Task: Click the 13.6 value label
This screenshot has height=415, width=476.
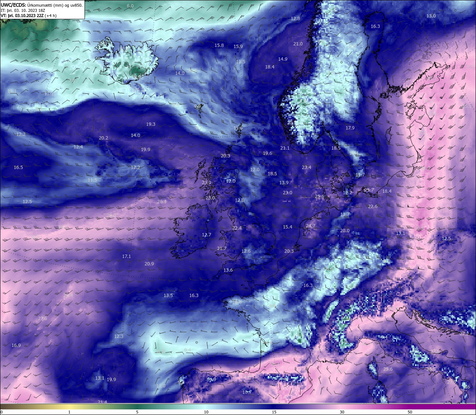Action: coord(228,270)
